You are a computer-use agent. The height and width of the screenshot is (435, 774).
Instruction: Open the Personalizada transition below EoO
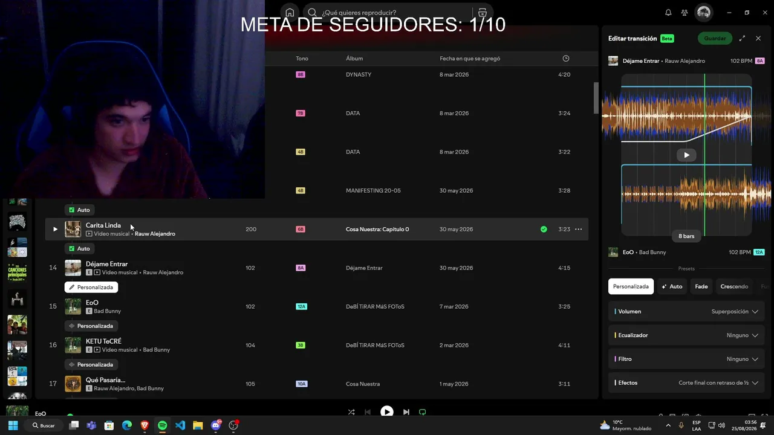(91, 326)
